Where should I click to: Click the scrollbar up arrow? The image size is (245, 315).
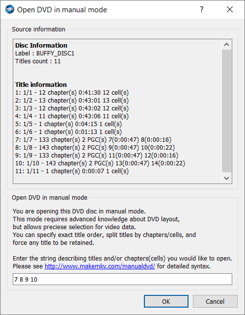pyautogui.click(x=226, y=45)
